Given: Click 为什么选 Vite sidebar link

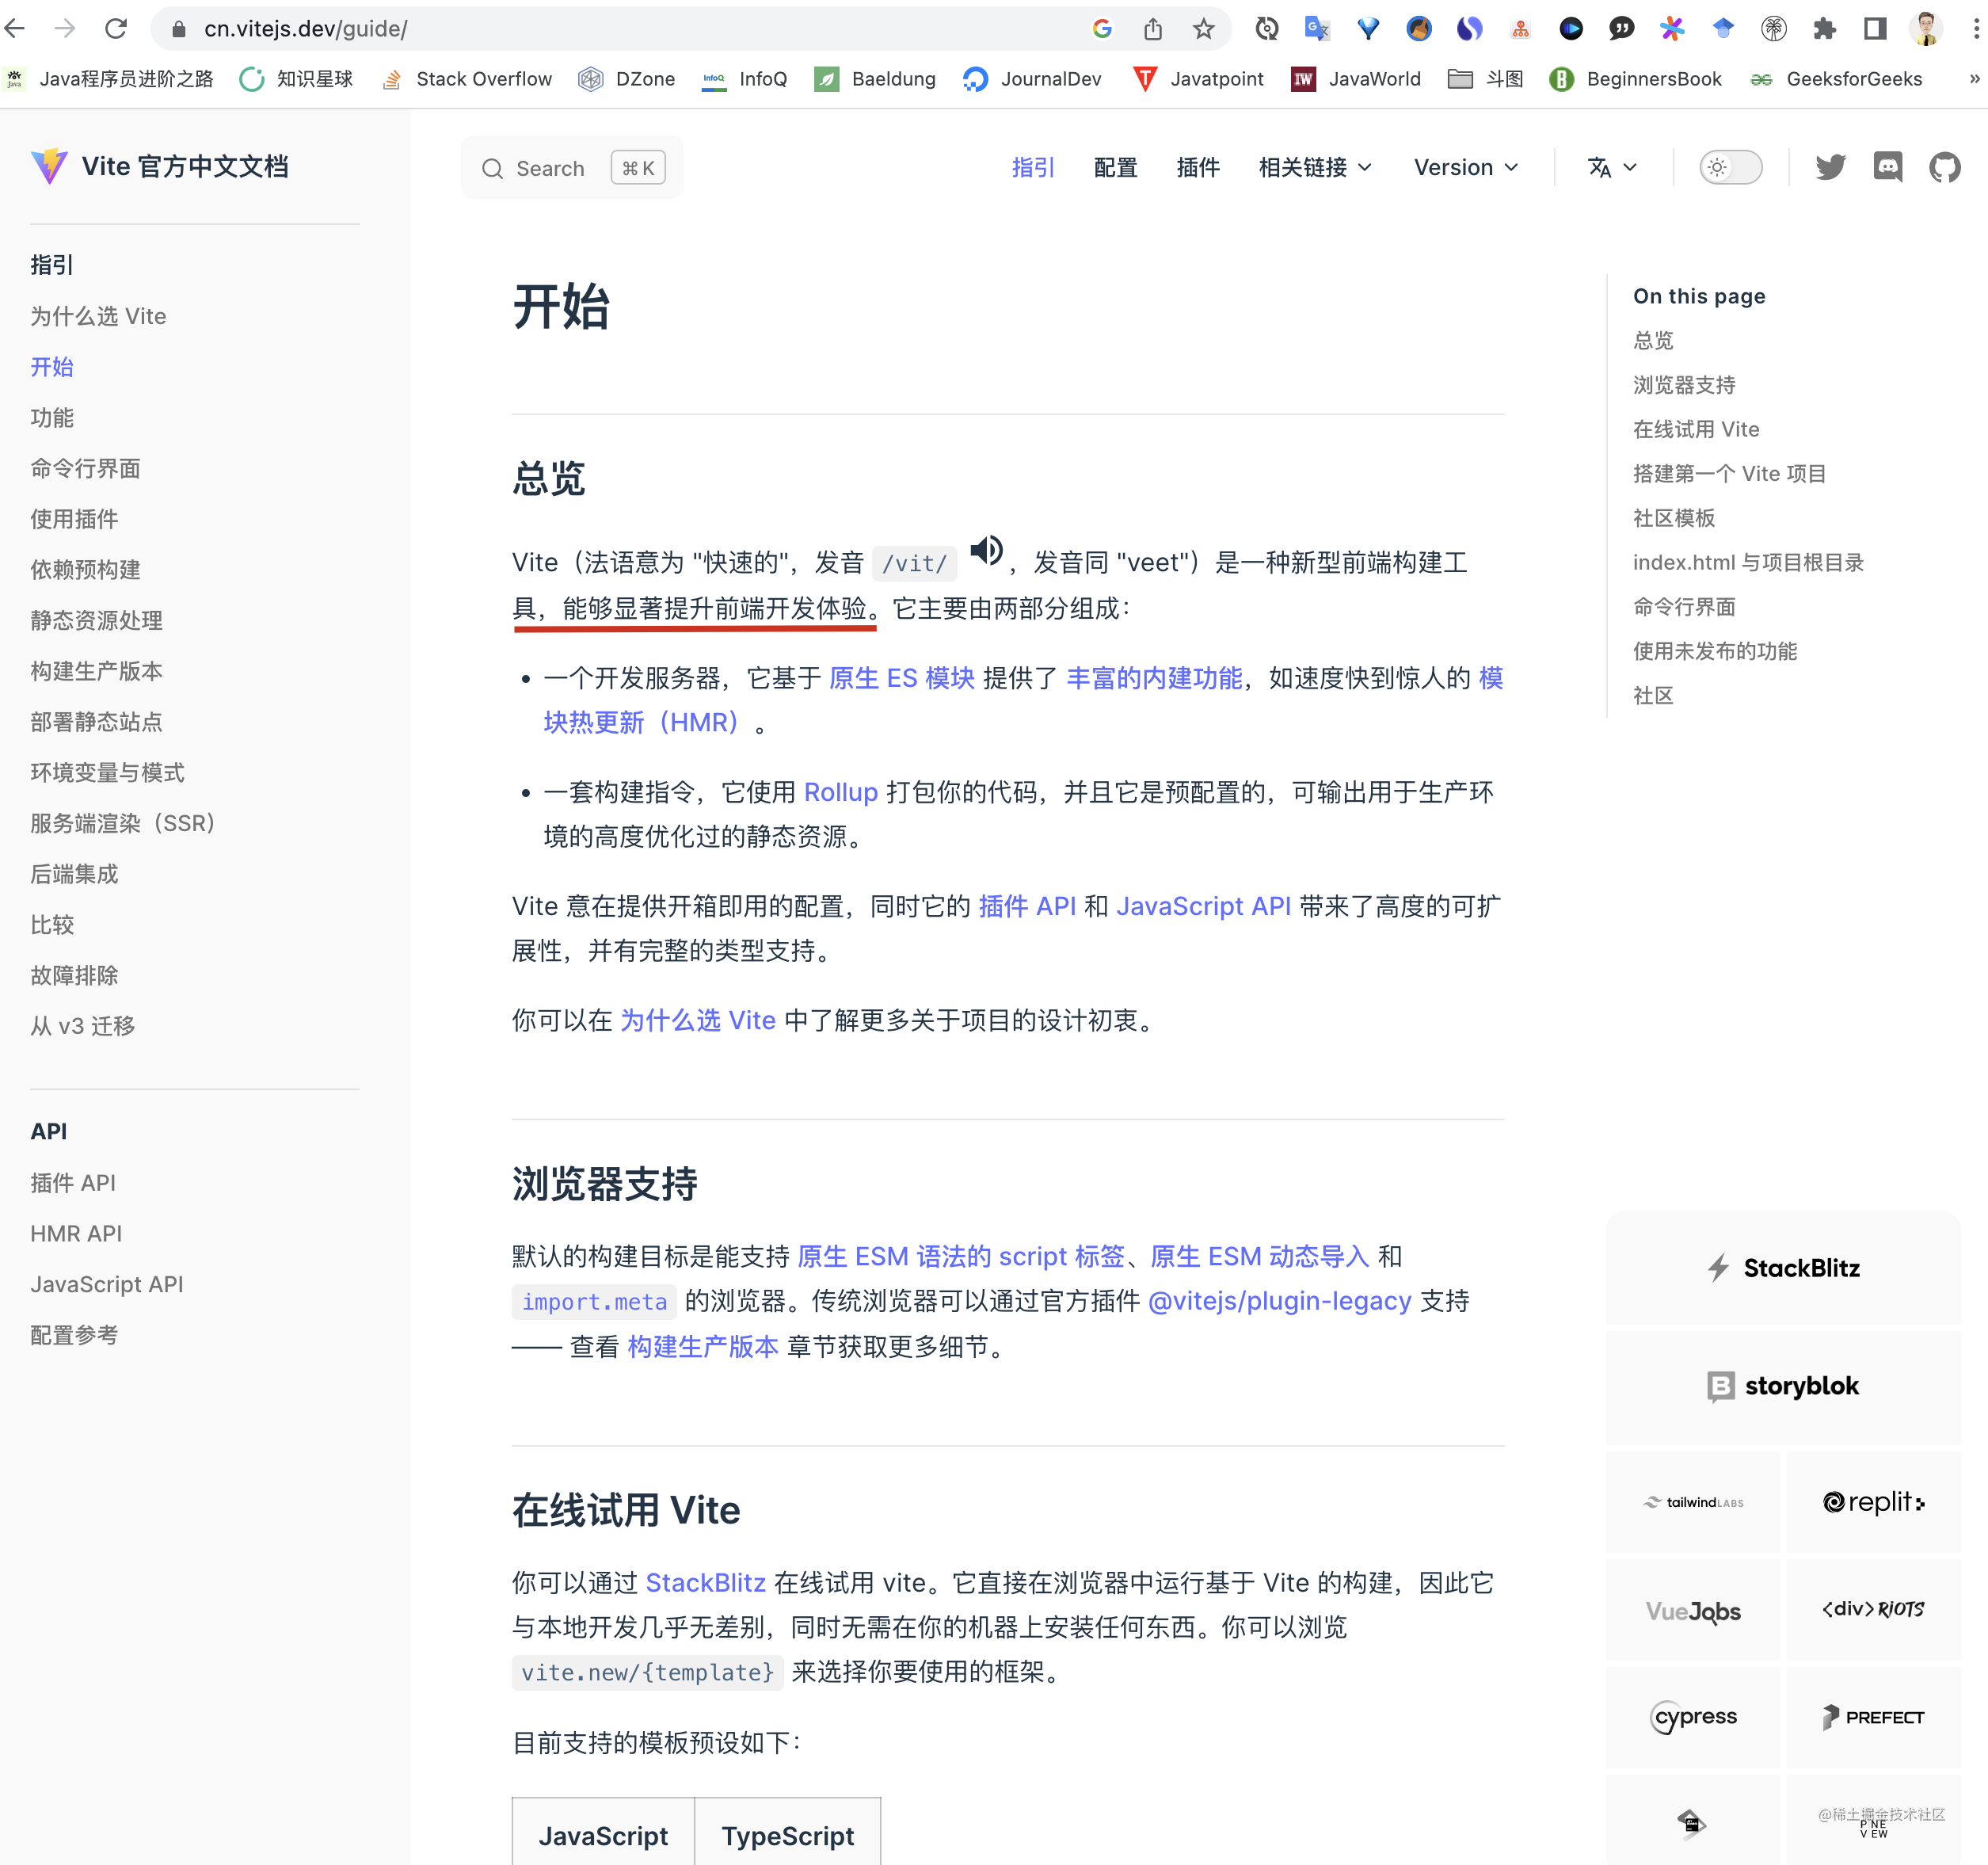Looking at the screenshot, I should (x=98, y=315).
